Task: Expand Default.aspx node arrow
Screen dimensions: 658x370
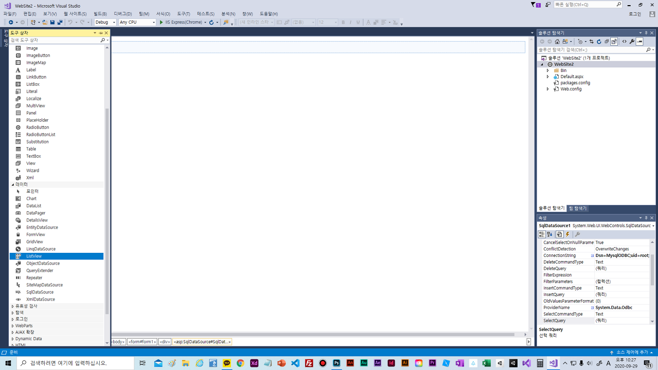Action: (548, 77)
